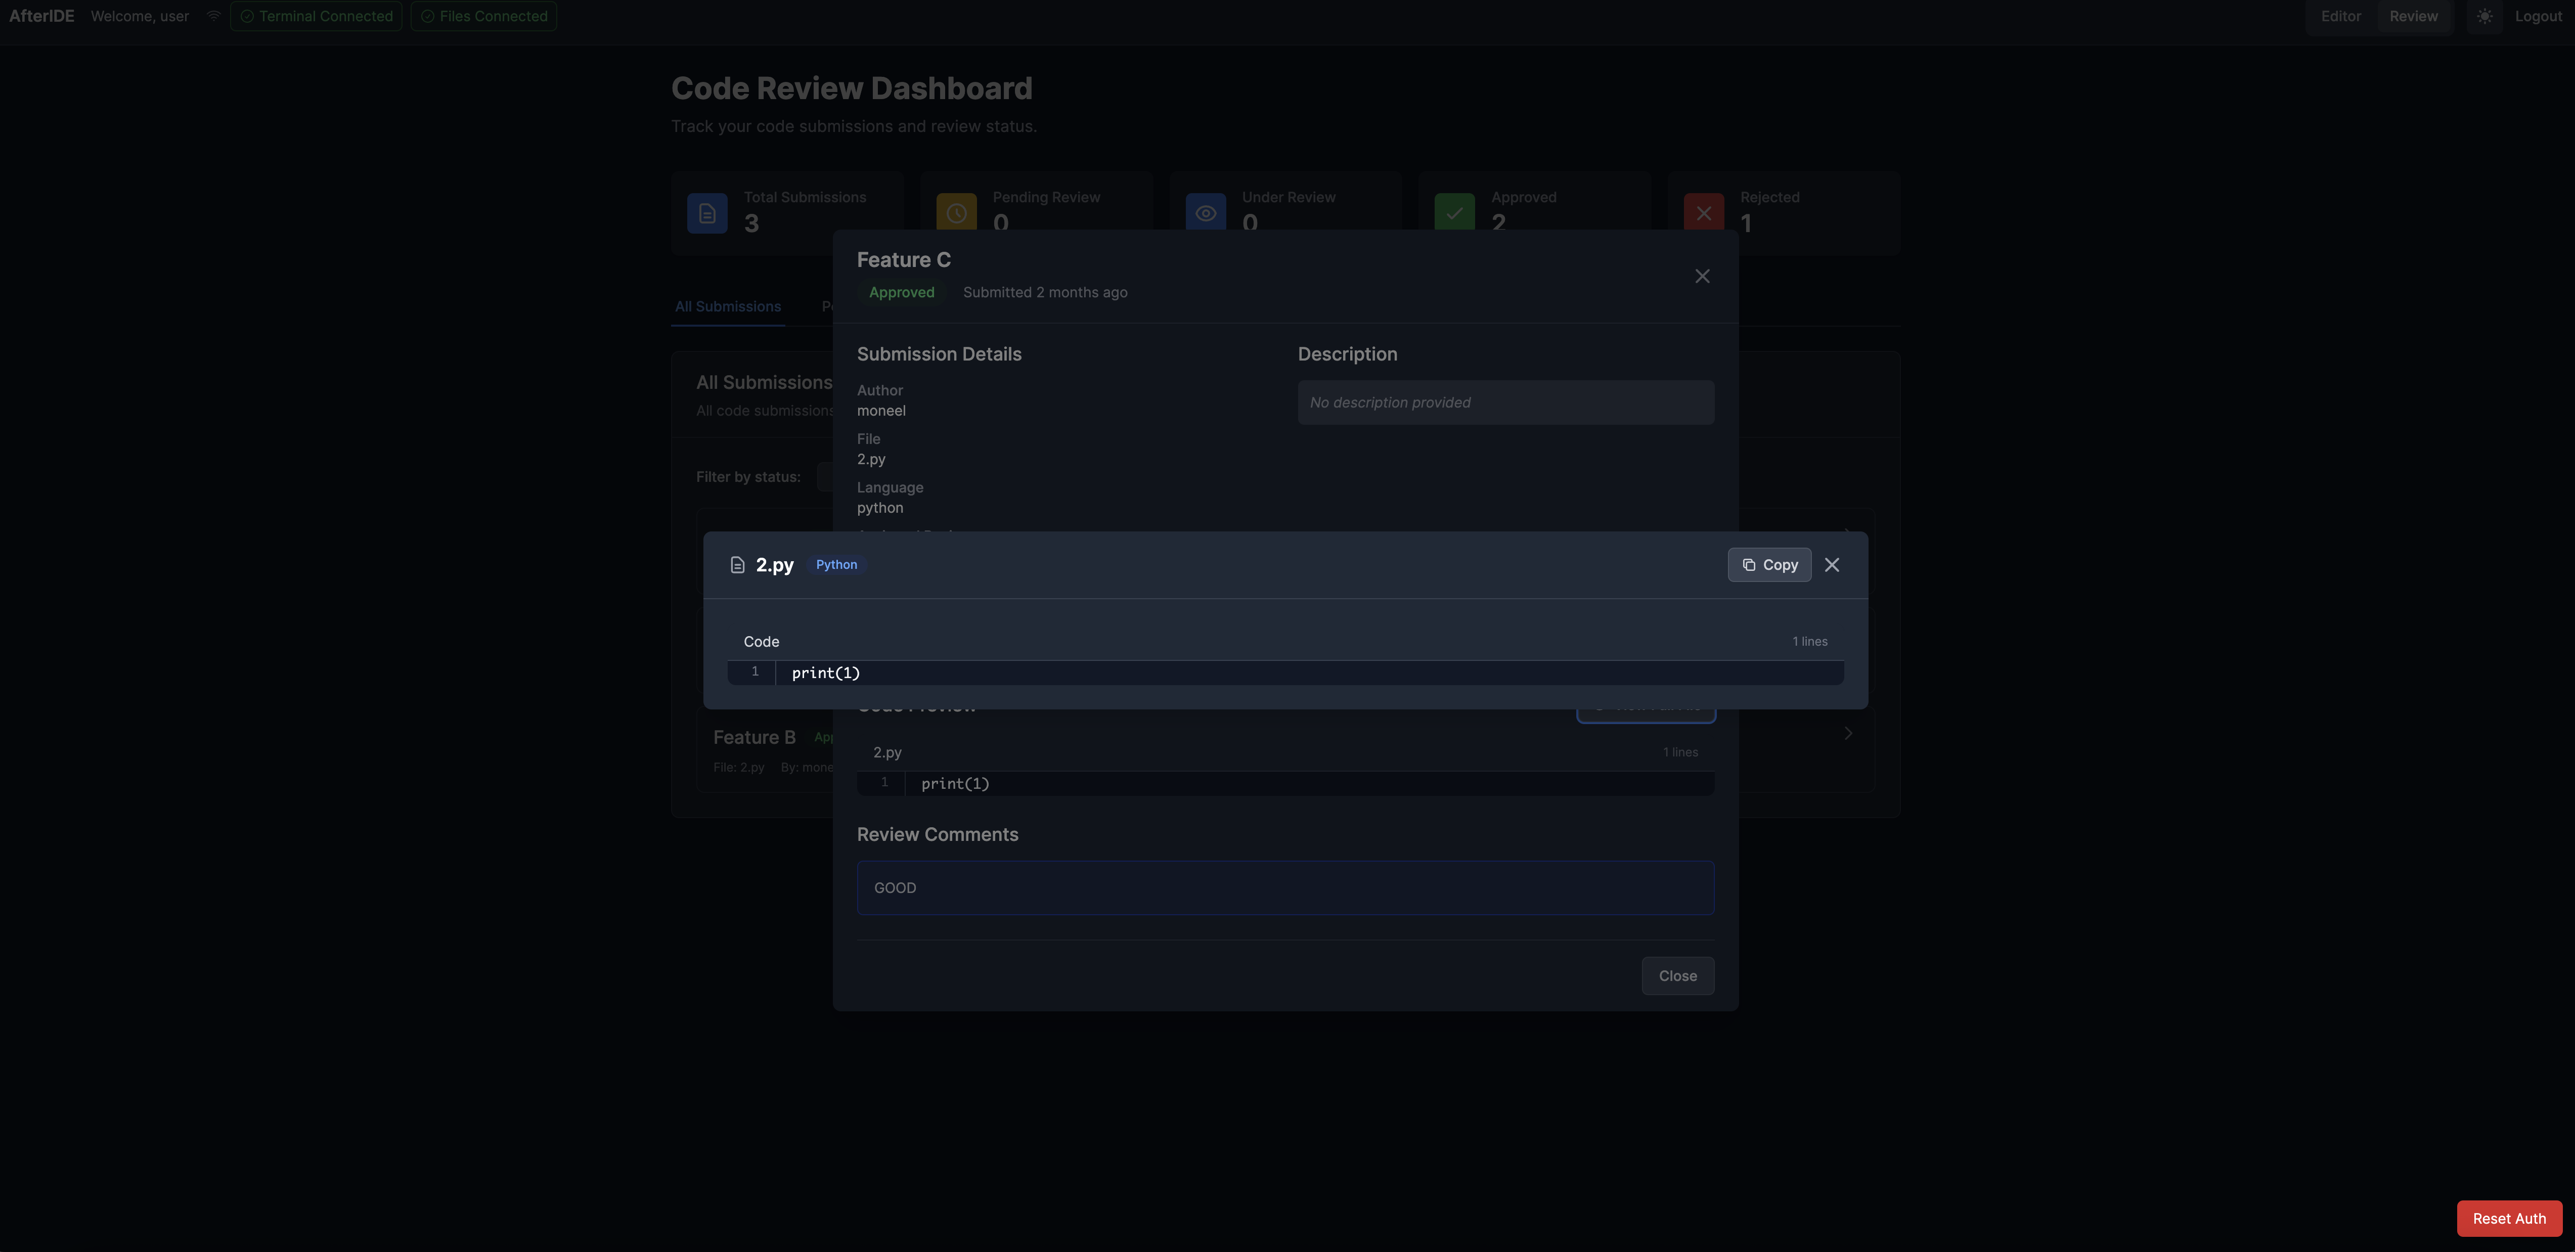2575x1252 pixels.
Task: Click the Python language badge
Action: click(836, 564)
